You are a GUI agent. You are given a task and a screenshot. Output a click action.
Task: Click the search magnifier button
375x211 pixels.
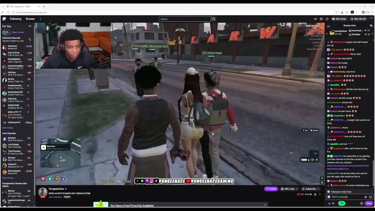click(x=214, y=19)
